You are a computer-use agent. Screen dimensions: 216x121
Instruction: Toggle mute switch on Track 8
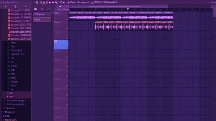click(67, 86)
